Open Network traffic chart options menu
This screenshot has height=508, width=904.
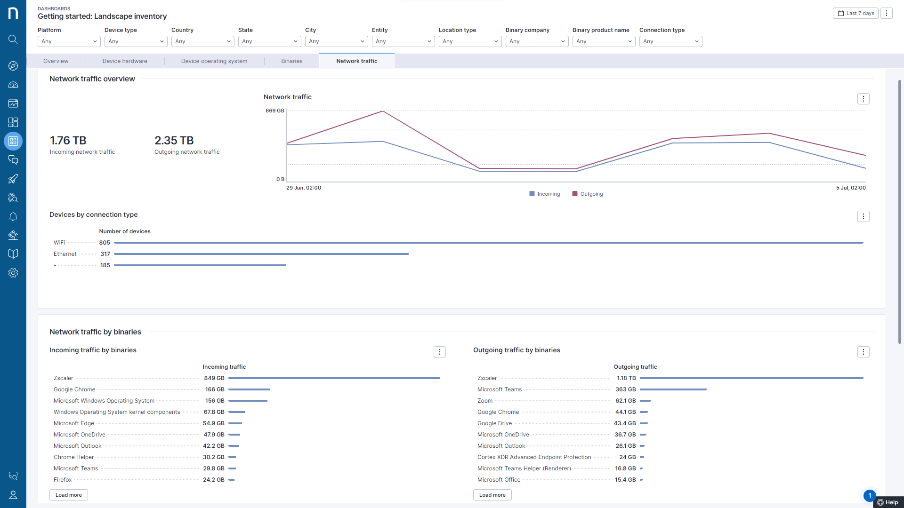863,99
